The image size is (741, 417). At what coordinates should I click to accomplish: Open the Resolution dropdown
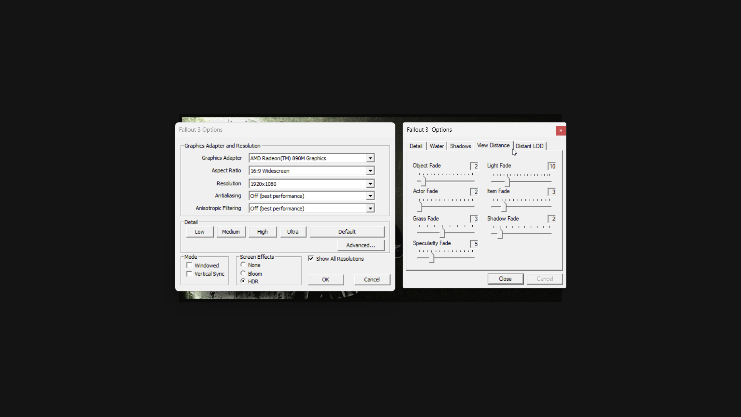click(369, 183)
